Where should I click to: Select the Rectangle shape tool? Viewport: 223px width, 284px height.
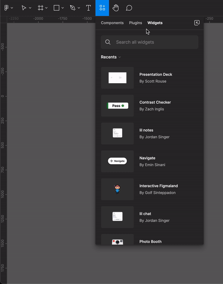point(56,8)
